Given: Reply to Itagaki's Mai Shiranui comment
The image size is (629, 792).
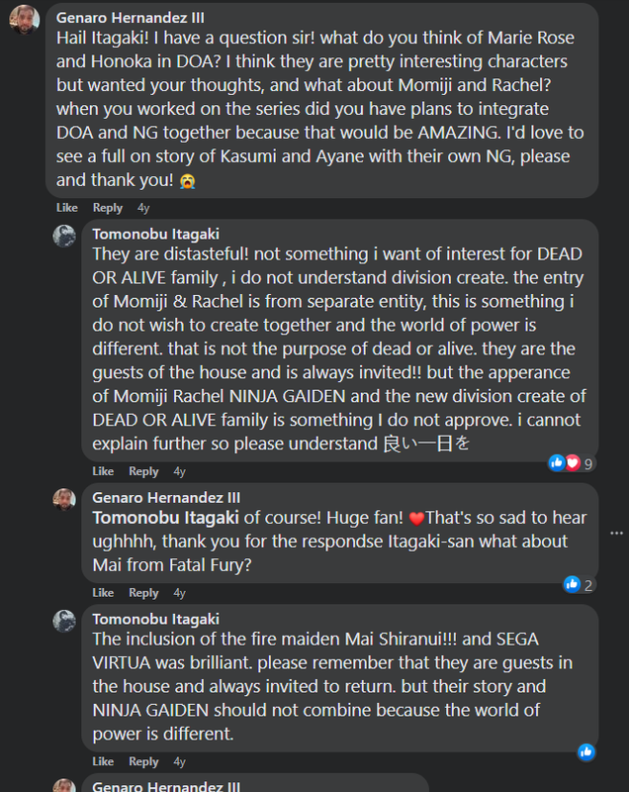Looking at the screenshot, I should point(143,761).
